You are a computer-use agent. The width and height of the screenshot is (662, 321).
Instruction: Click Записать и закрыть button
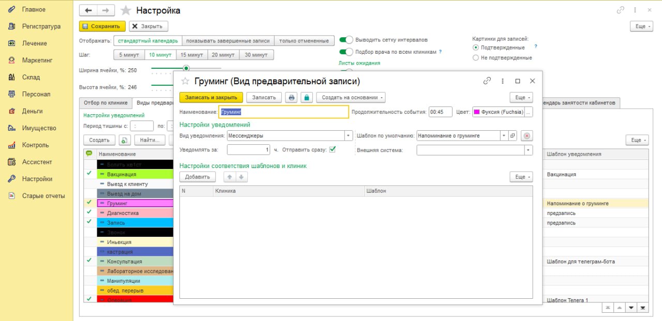pyautogui.click(x=211, y=97)
